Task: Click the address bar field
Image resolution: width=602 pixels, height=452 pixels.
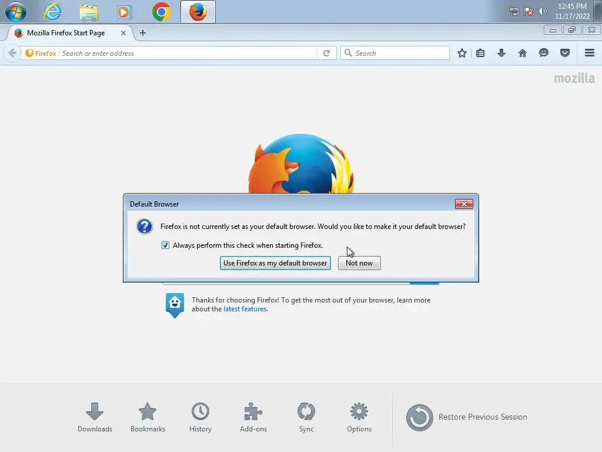Action: pos(188,53)
